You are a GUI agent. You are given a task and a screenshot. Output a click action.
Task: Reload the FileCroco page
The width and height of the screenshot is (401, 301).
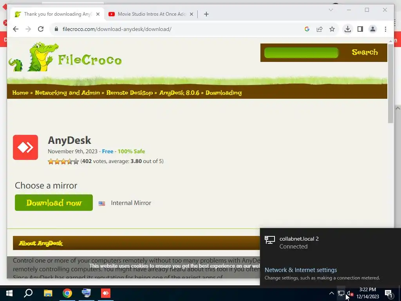click(x=41, y=29)
